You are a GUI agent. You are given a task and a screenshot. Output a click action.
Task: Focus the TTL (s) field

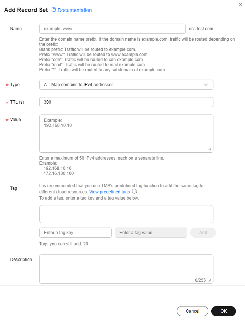coord(126,102)
